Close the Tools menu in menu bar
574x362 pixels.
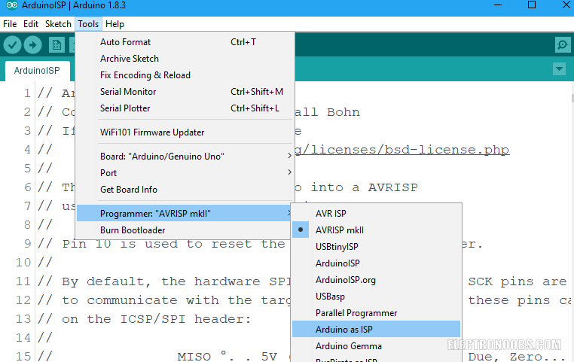click(x=88, y=24)
